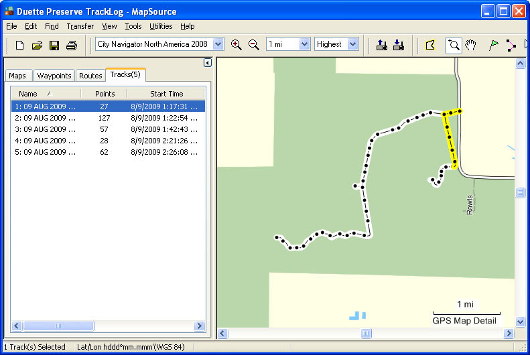Click the map horizontal scroll thumb
This screenshot has height=355, width=530.
[366, 334]
